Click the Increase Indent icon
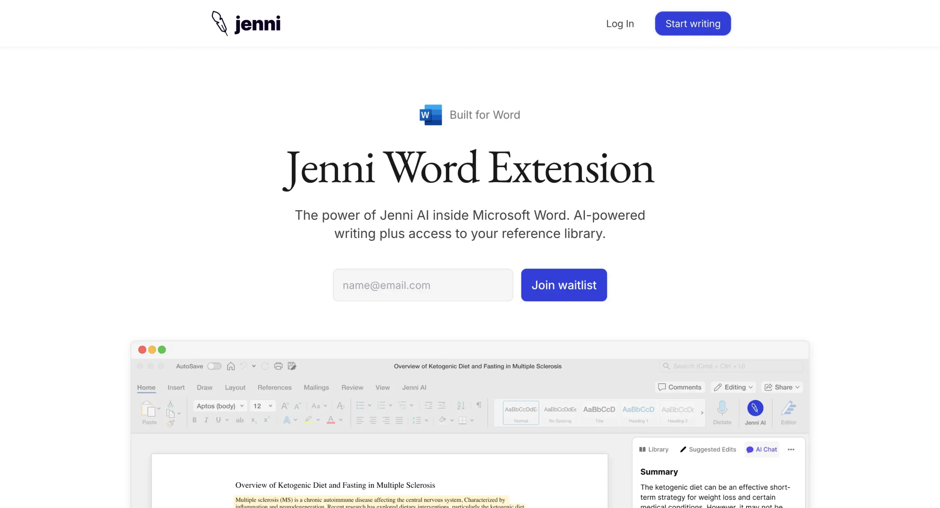Image resolution: width=940 pixels, height=508 pixels. point(442,406)
